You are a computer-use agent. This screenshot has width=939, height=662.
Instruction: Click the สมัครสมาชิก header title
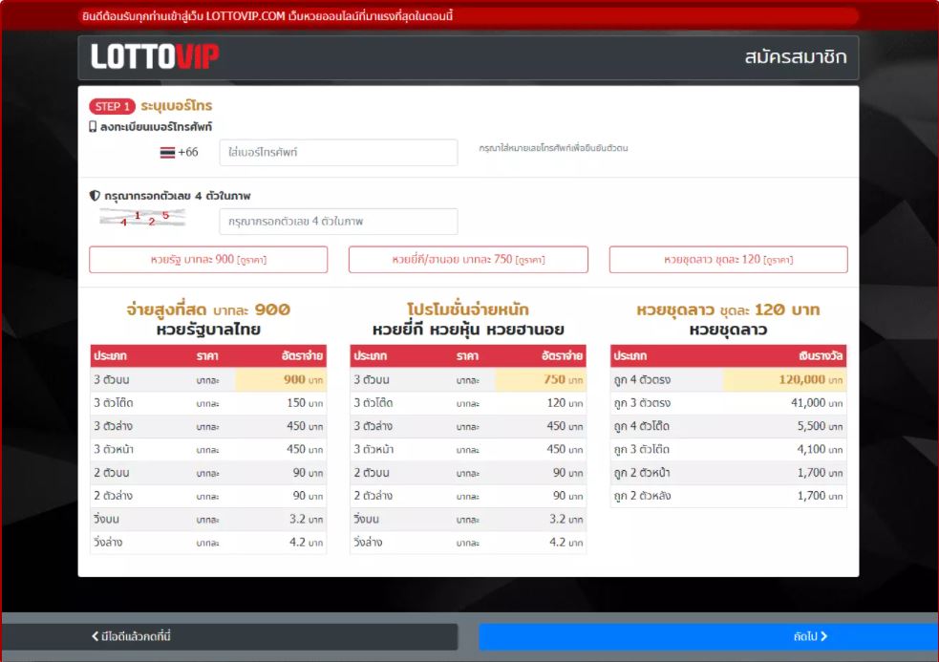pyautogui.click(x=796, y=57)
